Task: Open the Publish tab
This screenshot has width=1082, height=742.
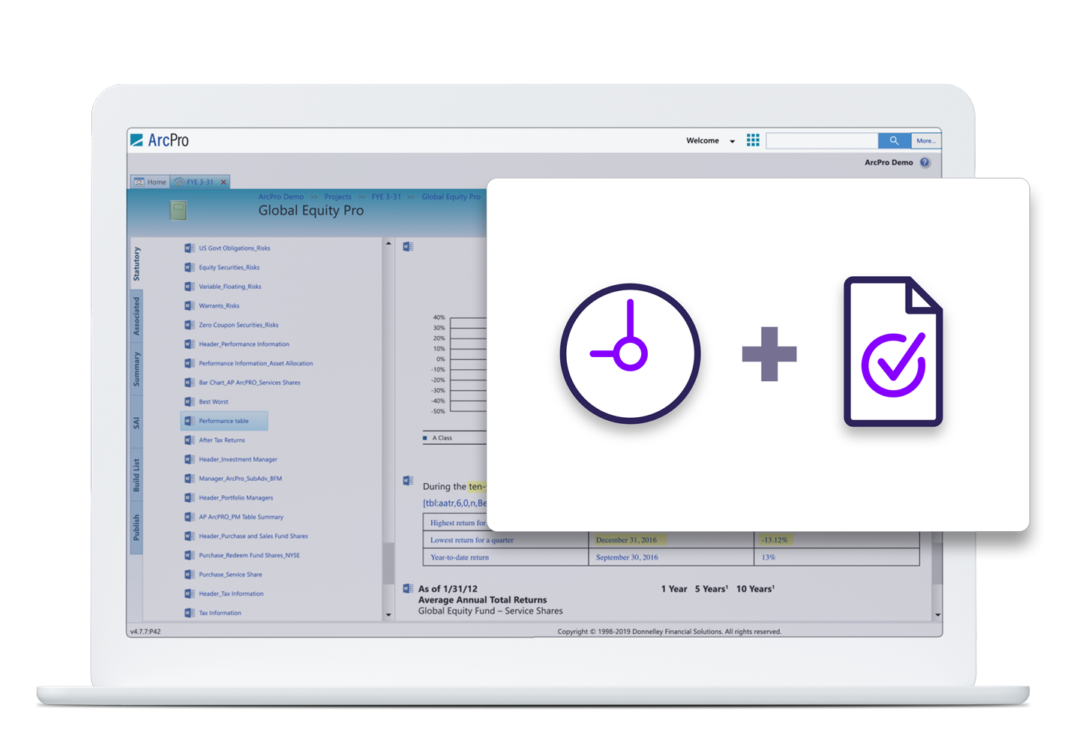Action: click(x=136, y=518)
